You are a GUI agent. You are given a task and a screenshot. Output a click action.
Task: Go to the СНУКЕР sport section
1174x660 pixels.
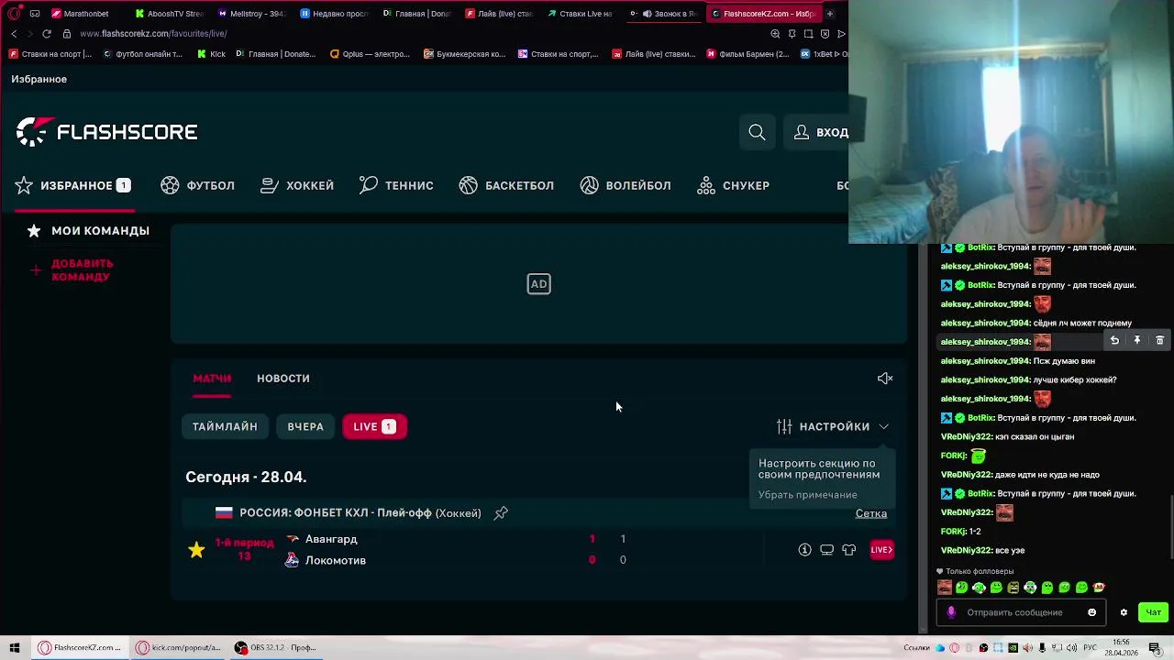click(x=733, y=185)
